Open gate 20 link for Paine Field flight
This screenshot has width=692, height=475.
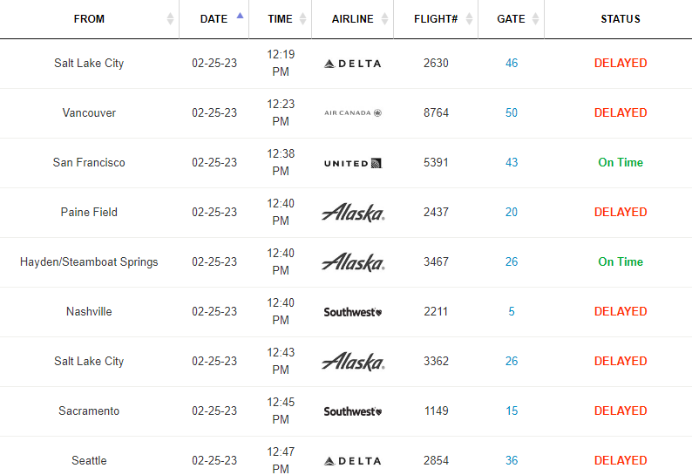(512, 213)
